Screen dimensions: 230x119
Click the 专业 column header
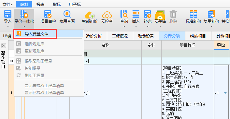click(x=151, y=45)
